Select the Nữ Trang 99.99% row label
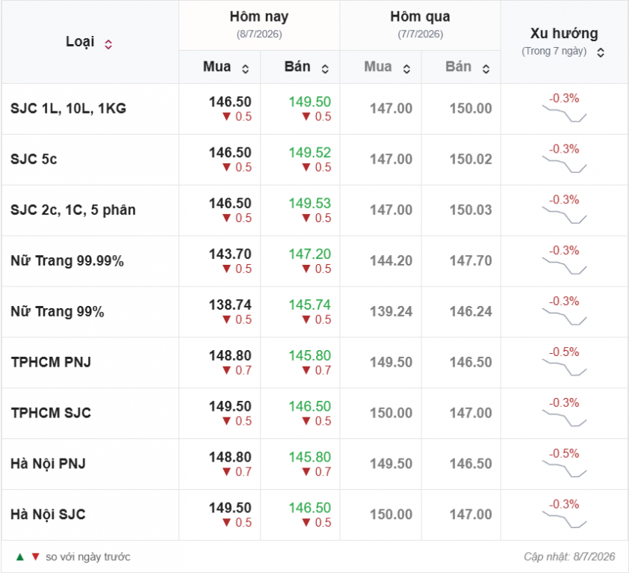The width and height of the screenshot is (629, 573). [x=67, y=261]
